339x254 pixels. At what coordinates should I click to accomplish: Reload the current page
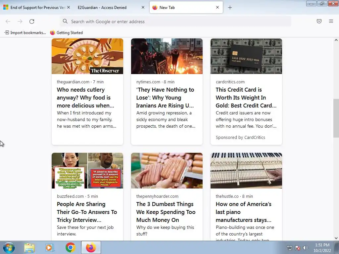[32, 21]
